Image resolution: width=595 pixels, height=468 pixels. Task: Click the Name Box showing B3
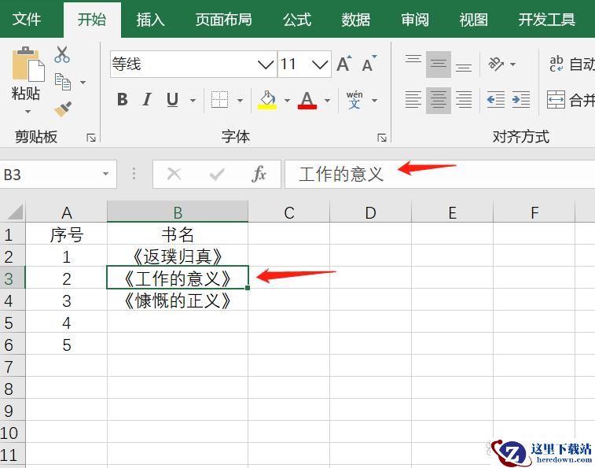point(58,174)
